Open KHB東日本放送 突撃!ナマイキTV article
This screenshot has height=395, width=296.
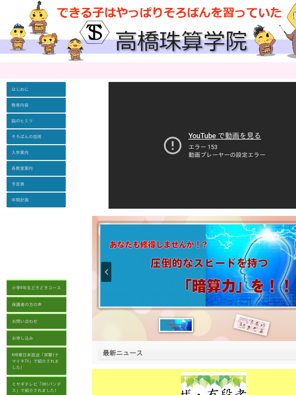pyautogui.click(x=37, y=361)
